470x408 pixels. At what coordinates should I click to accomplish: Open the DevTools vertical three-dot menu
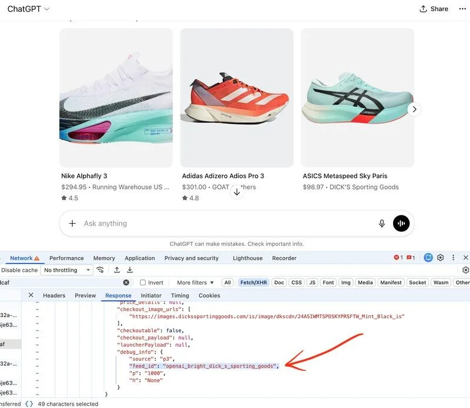(x=453, y=257)
